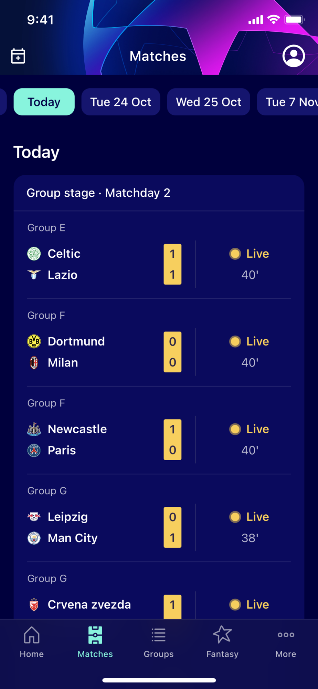Tap the Dortmund vs Milan score box
The height and width of the screenshot is (689, 318).
[172, 352]
